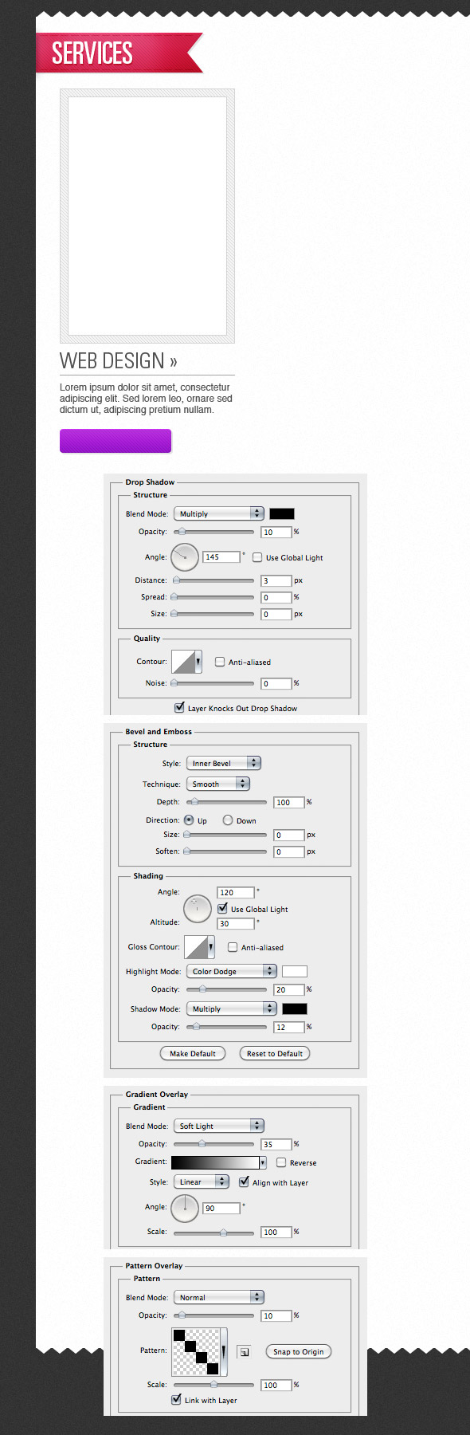
Task: Expand the gradient picker arrow
Action: [x=263, y=1162]
